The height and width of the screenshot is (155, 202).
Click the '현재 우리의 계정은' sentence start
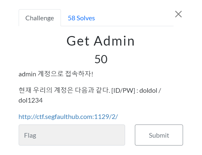click(46, 90)
